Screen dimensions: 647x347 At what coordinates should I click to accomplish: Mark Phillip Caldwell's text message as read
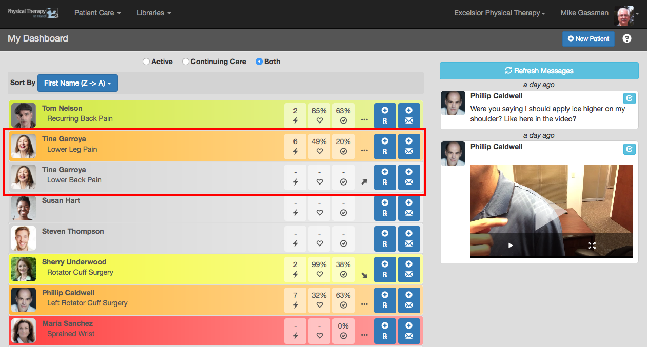point(629,98)
